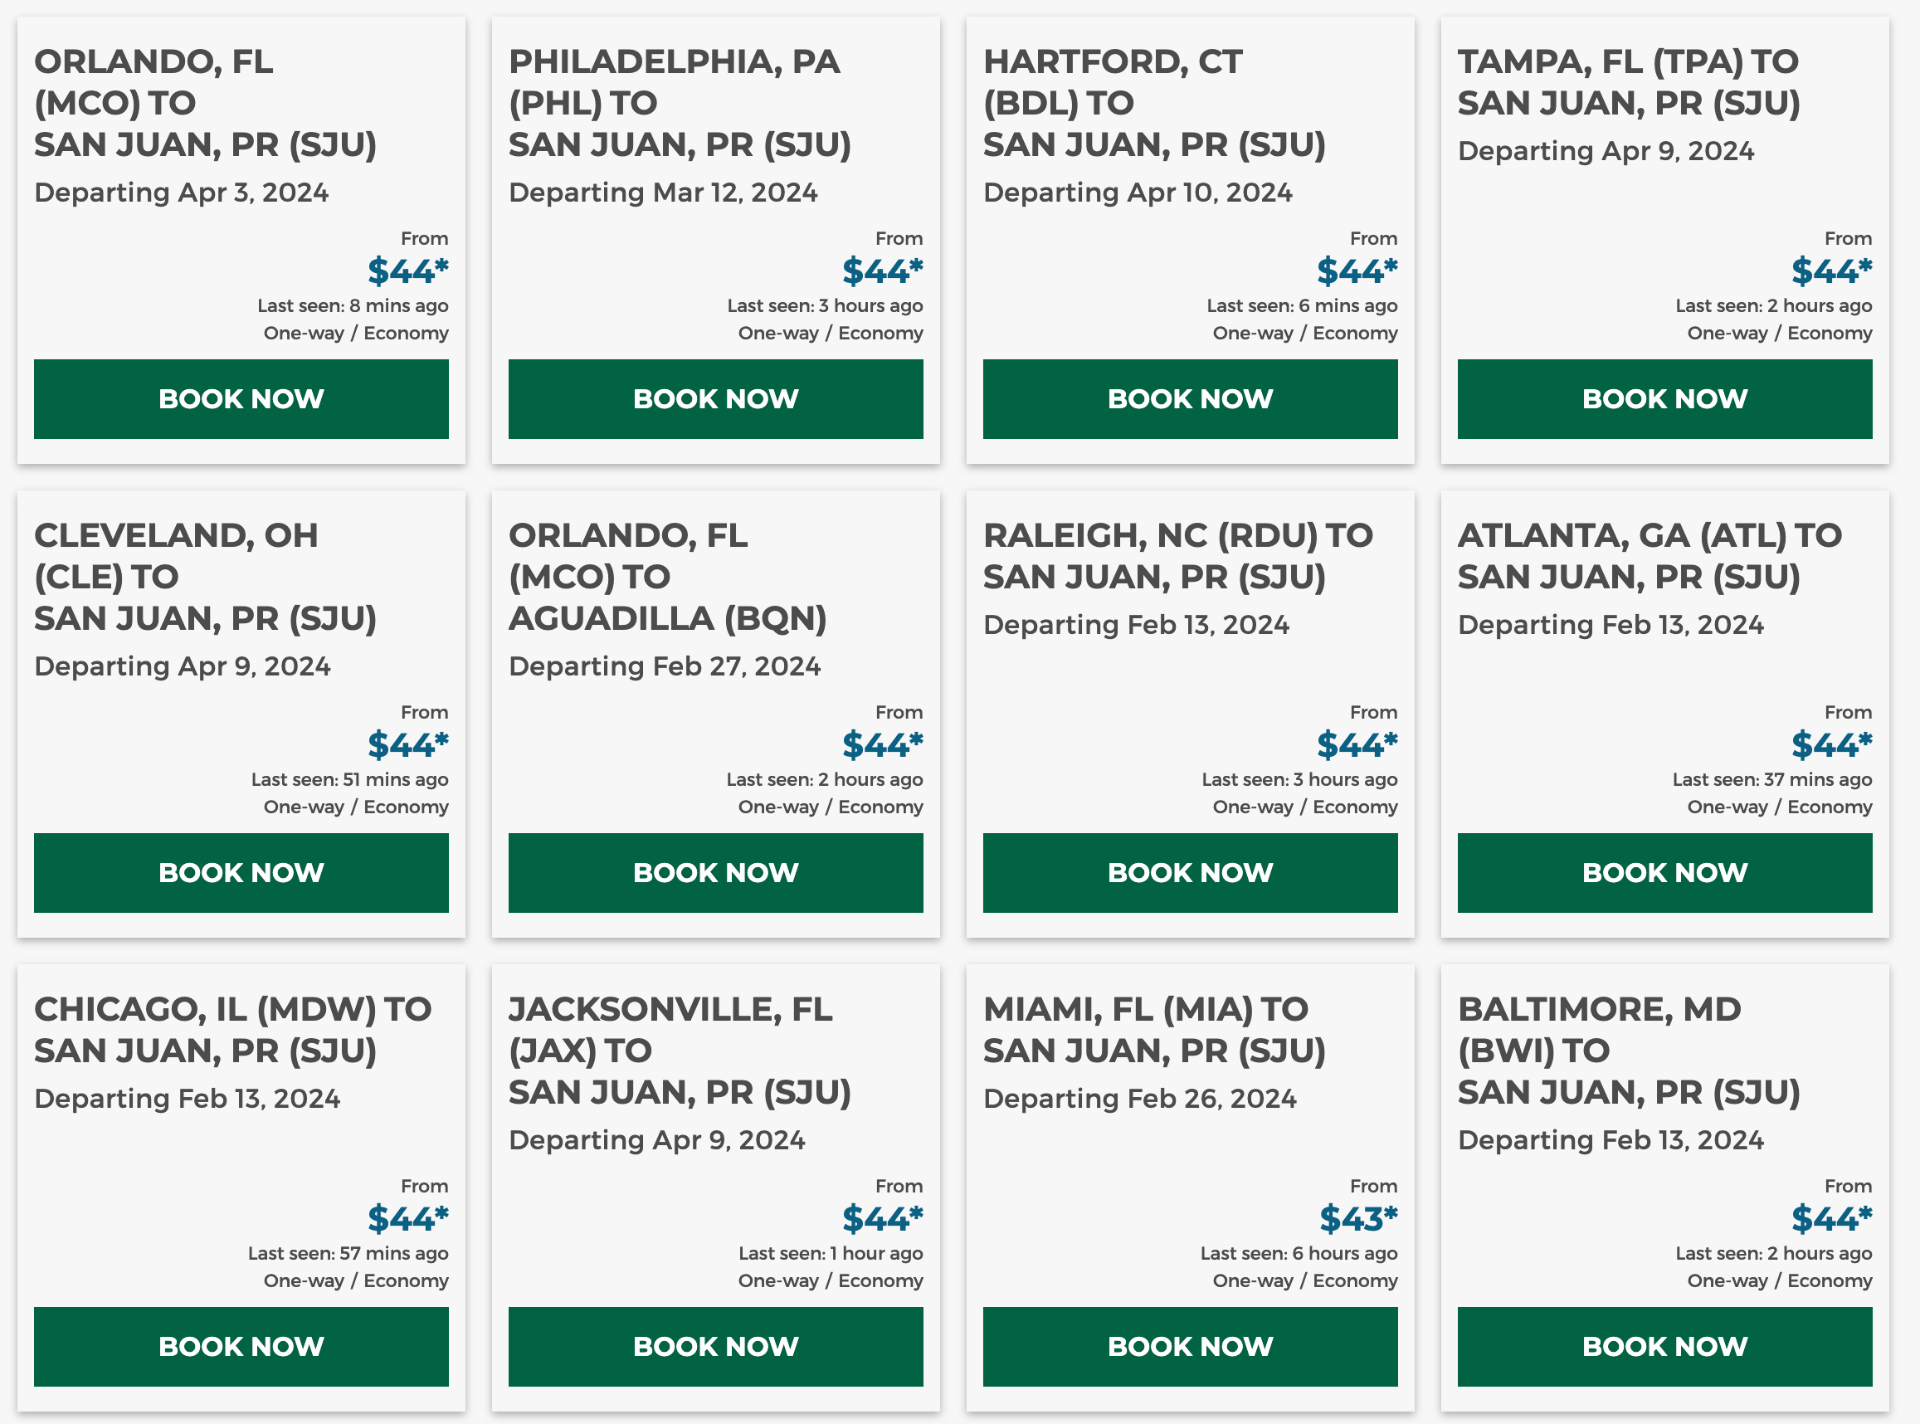This screenshot has height=1424, width=1920.
Task: Book the Tampa to San Juan flight
Action: pos(1664,399)
